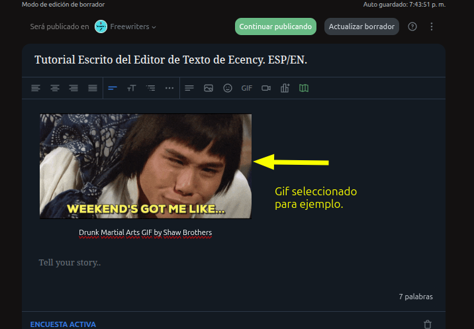Click the Será publicado en label

click(x=60, y=26)
